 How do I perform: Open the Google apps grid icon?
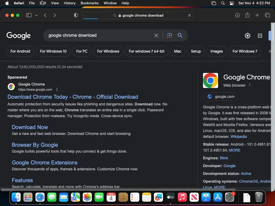(260, 36)
